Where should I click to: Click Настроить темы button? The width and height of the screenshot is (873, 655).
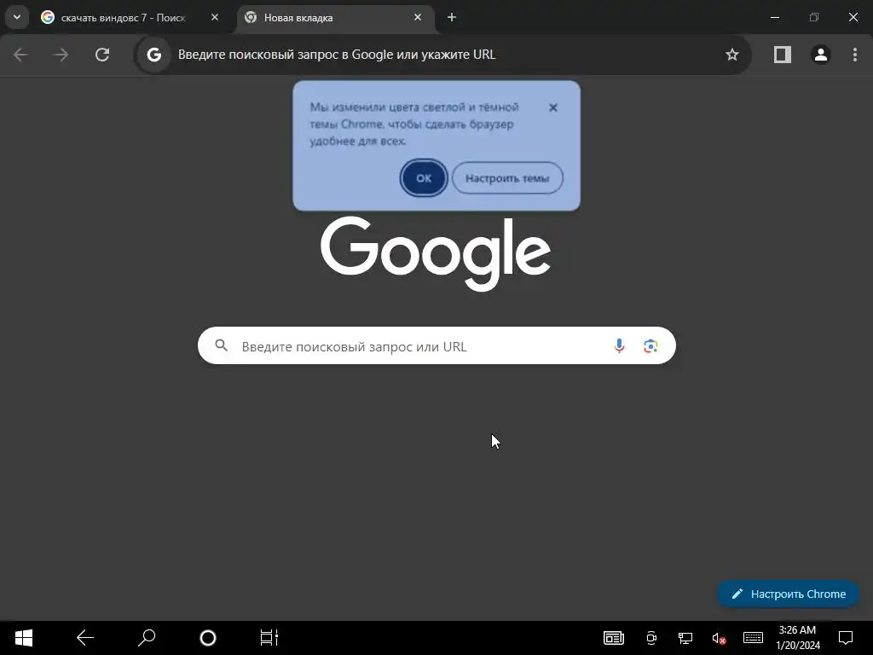tap(507, 178)
